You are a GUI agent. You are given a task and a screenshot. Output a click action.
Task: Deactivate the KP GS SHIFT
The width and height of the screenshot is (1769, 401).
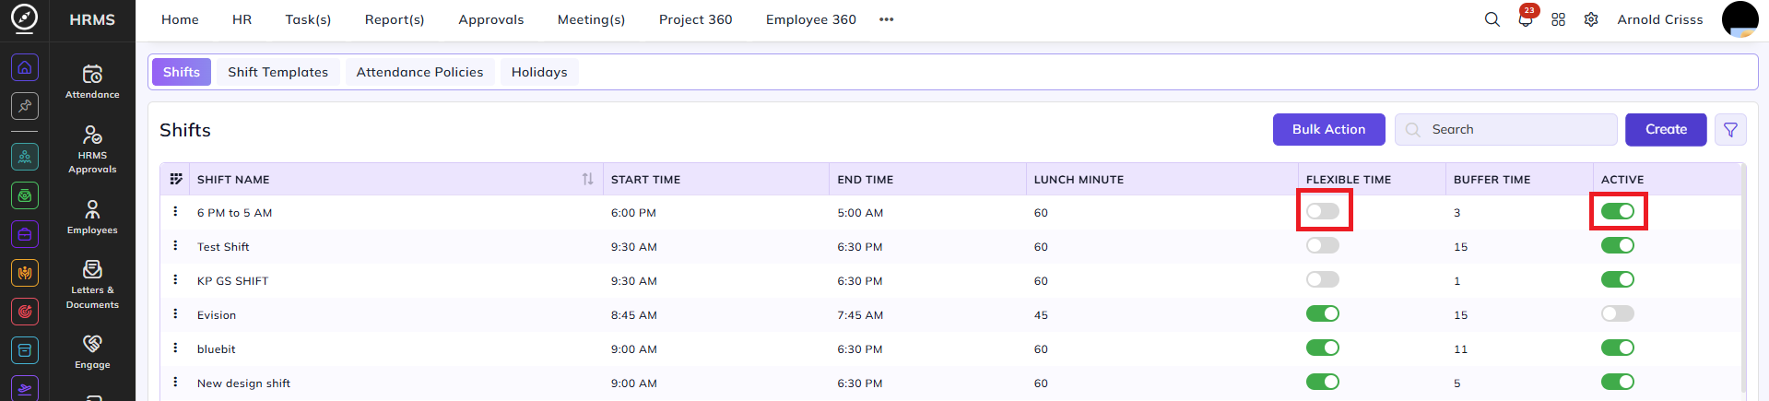1618,279
